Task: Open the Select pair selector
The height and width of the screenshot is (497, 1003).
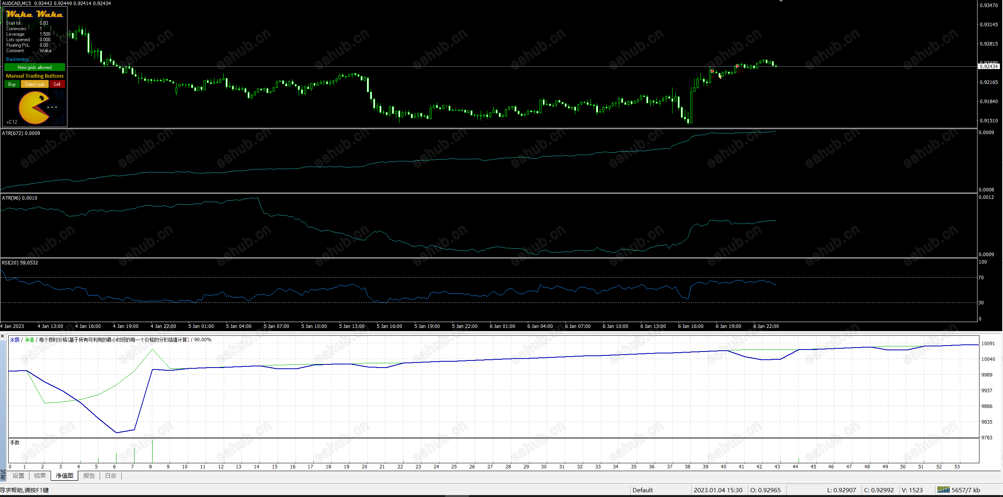Action: (35, 84)
